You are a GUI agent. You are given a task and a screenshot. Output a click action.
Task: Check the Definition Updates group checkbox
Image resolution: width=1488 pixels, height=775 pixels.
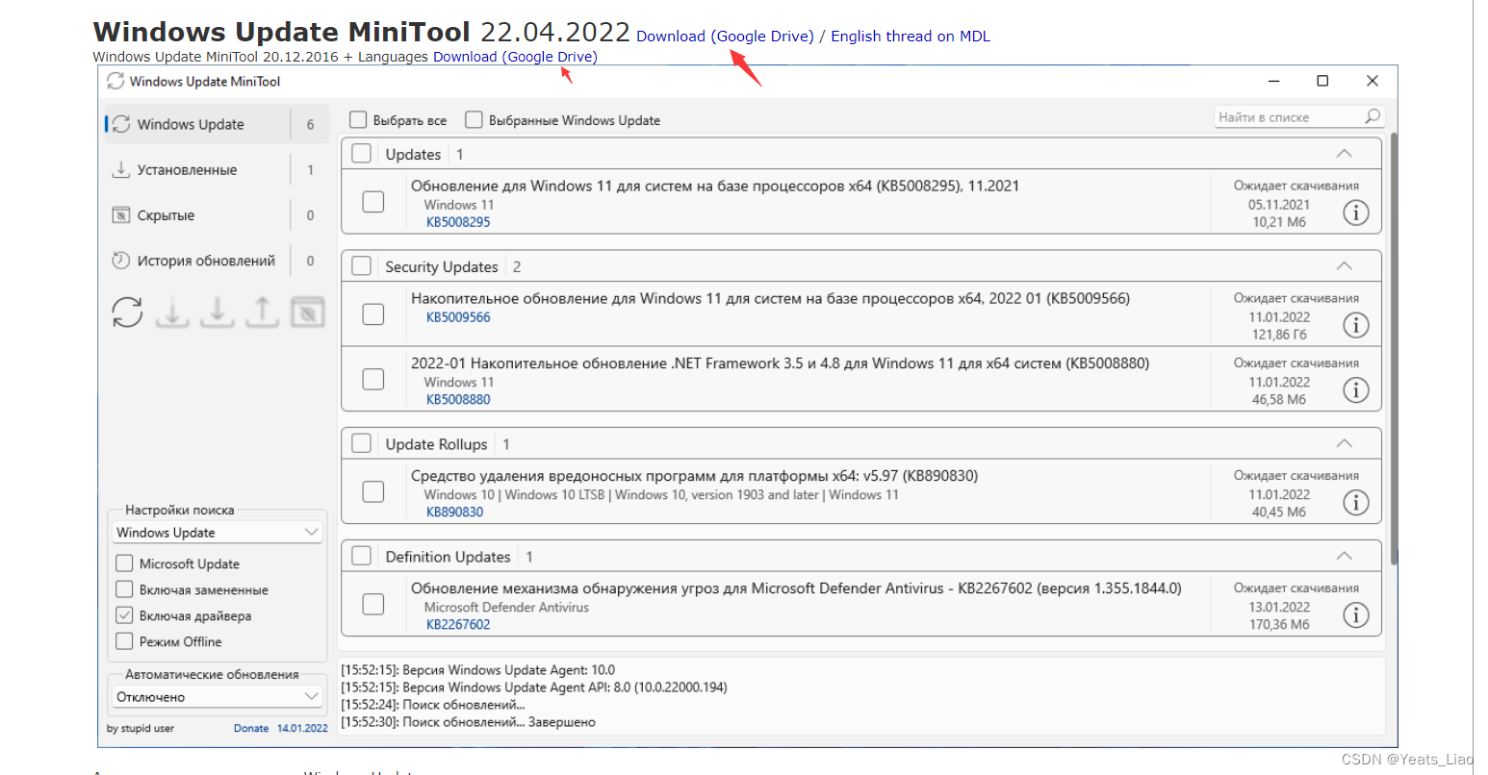(362, 556)
